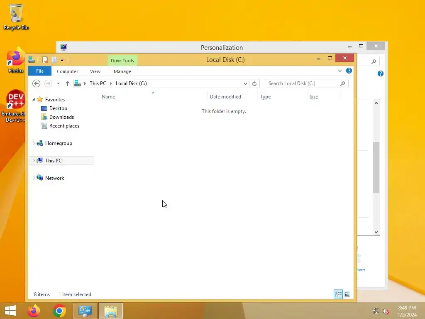
Task: Open the Windows Start button
Action: 10,311
